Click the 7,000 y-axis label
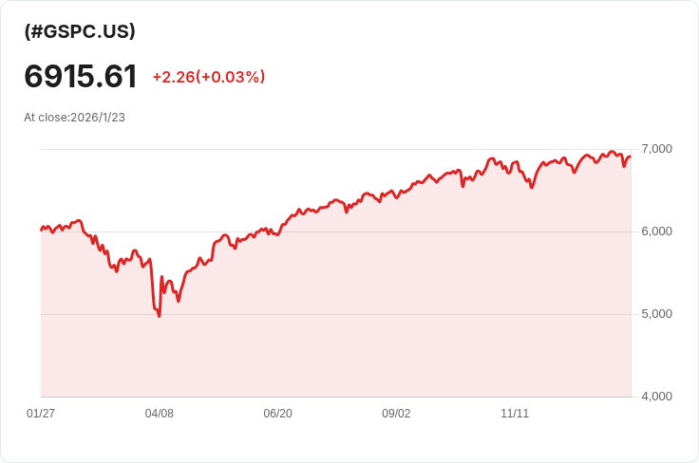Screen dimensions: 699x463 point(656,149)
